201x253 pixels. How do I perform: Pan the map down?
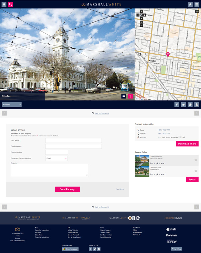pyautogui.click(x=141, y=18)
